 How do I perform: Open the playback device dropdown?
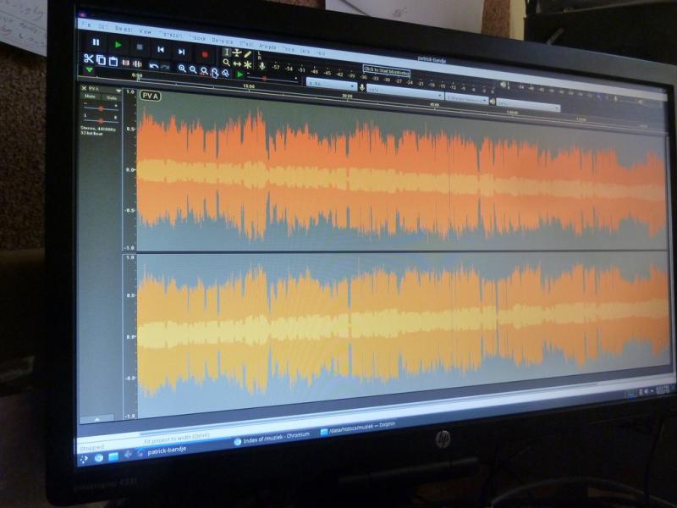click(x=528, y=105)
